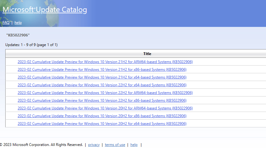Open Windows 10 Version 21H2 x64-based update link

click(102, 77)
